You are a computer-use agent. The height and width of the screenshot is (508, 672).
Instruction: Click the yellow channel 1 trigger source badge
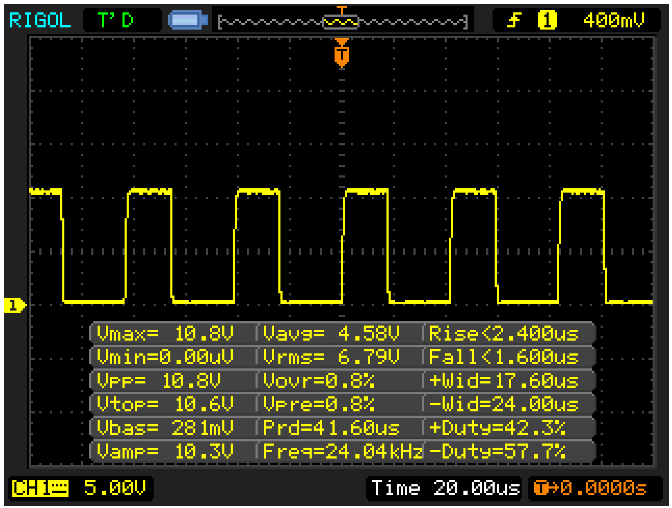[547, 20]
